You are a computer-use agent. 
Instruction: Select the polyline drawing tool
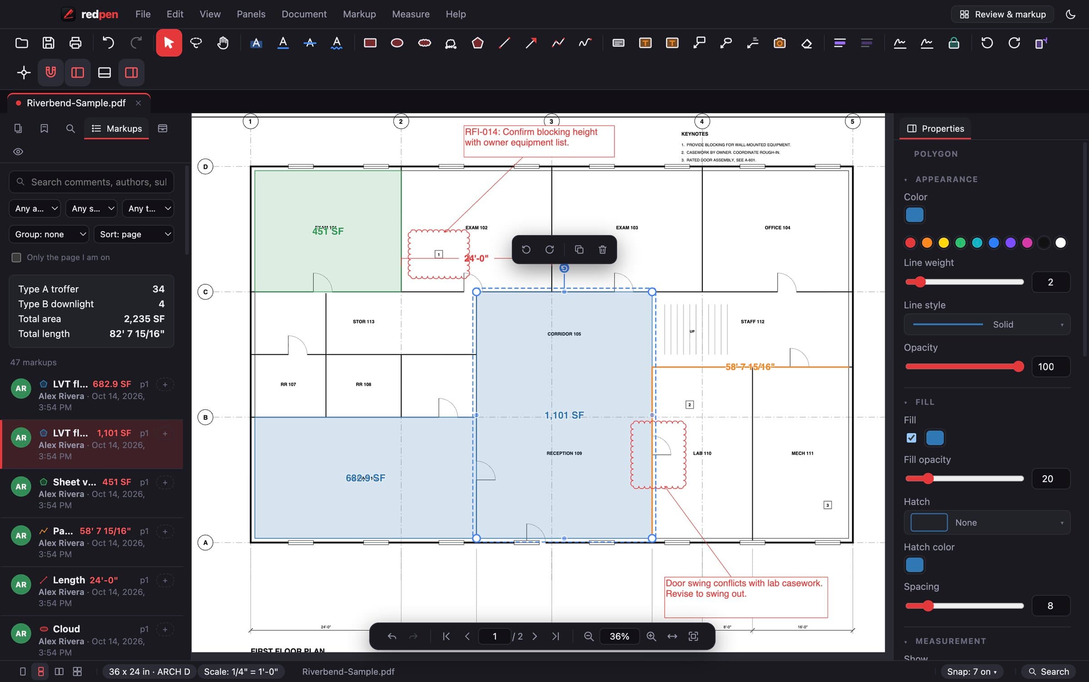coord(558,43)
